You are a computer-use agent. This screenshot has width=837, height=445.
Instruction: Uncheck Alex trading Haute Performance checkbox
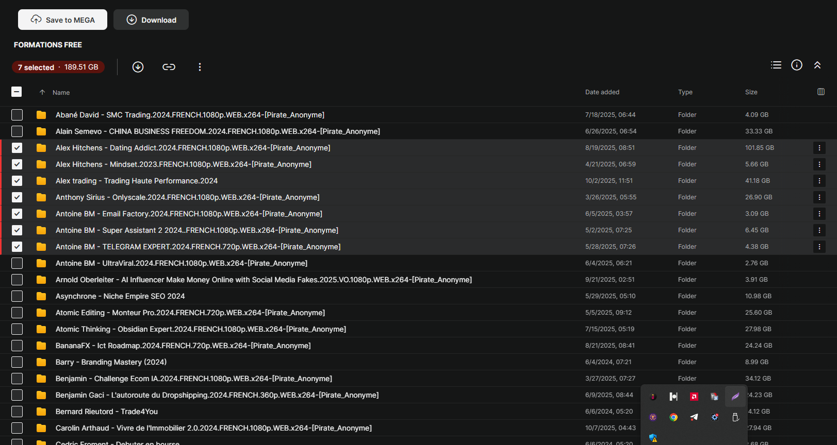17,181
